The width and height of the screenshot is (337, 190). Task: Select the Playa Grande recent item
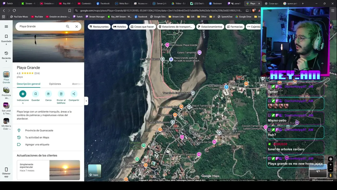point(6,78)
